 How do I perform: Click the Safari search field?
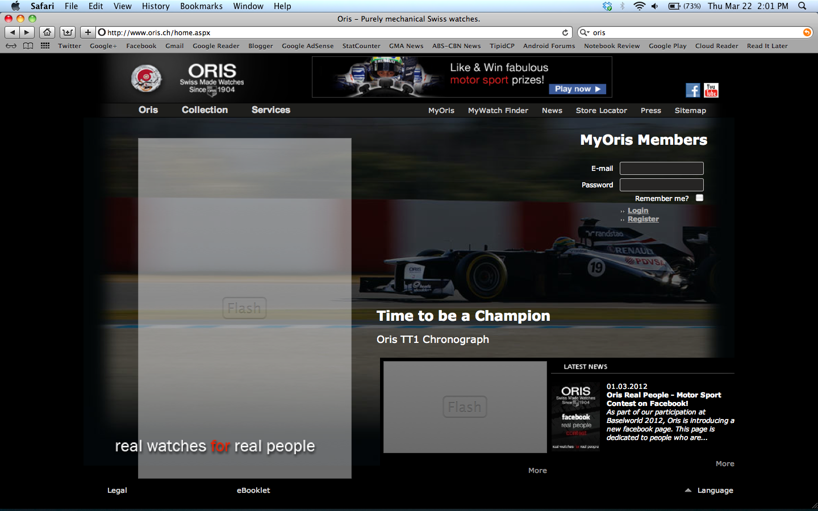click(x=695, y=32)
